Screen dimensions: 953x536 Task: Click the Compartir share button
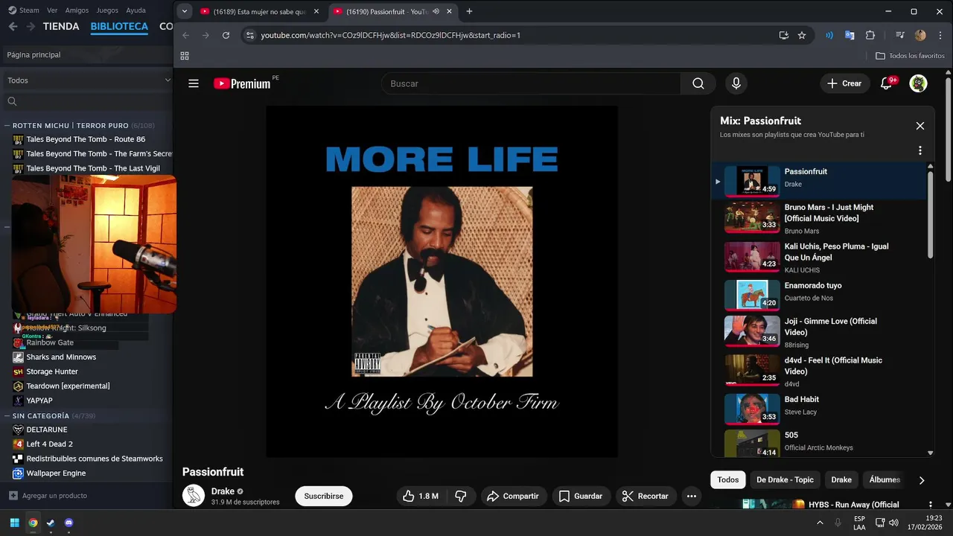point(513,496)
